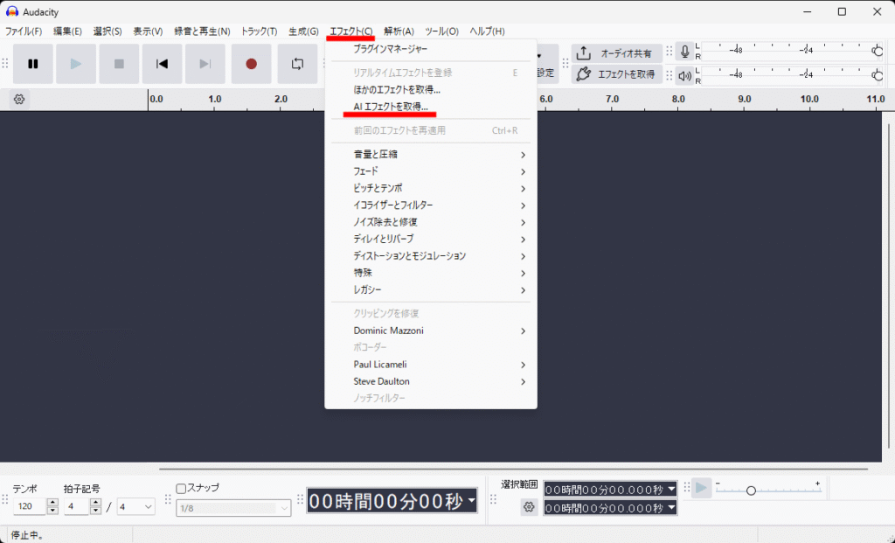Adjust the recording level meter slider

pos(878,52)
